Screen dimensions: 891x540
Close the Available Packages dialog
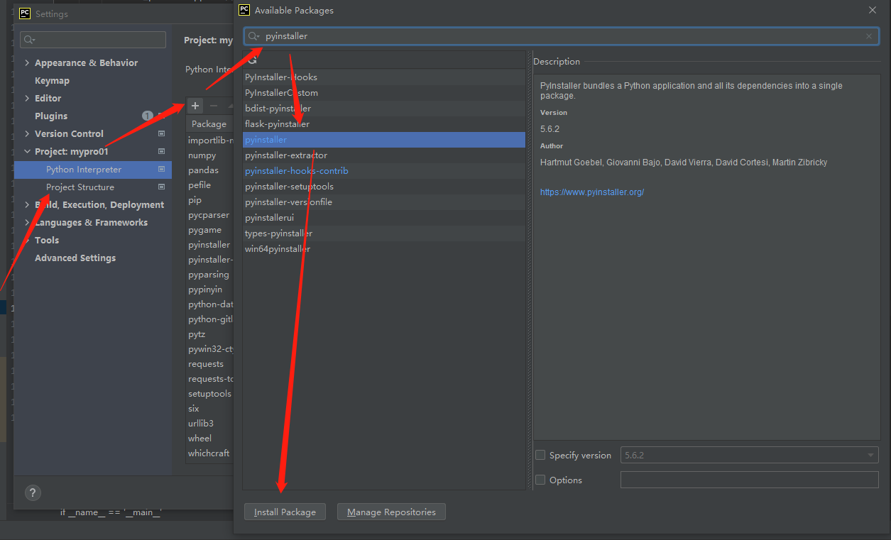tap(873, 10)
